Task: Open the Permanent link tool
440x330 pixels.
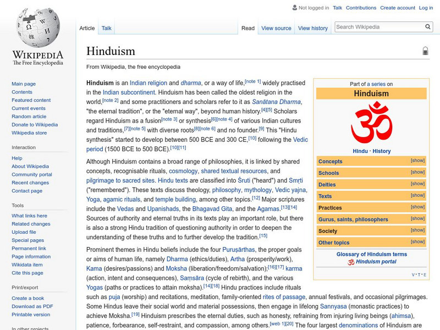Action: pos(29,248)
